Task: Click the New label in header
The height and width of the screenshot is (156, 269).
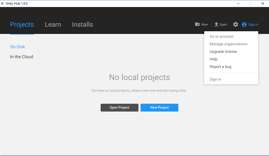Action: click(204, 25)
